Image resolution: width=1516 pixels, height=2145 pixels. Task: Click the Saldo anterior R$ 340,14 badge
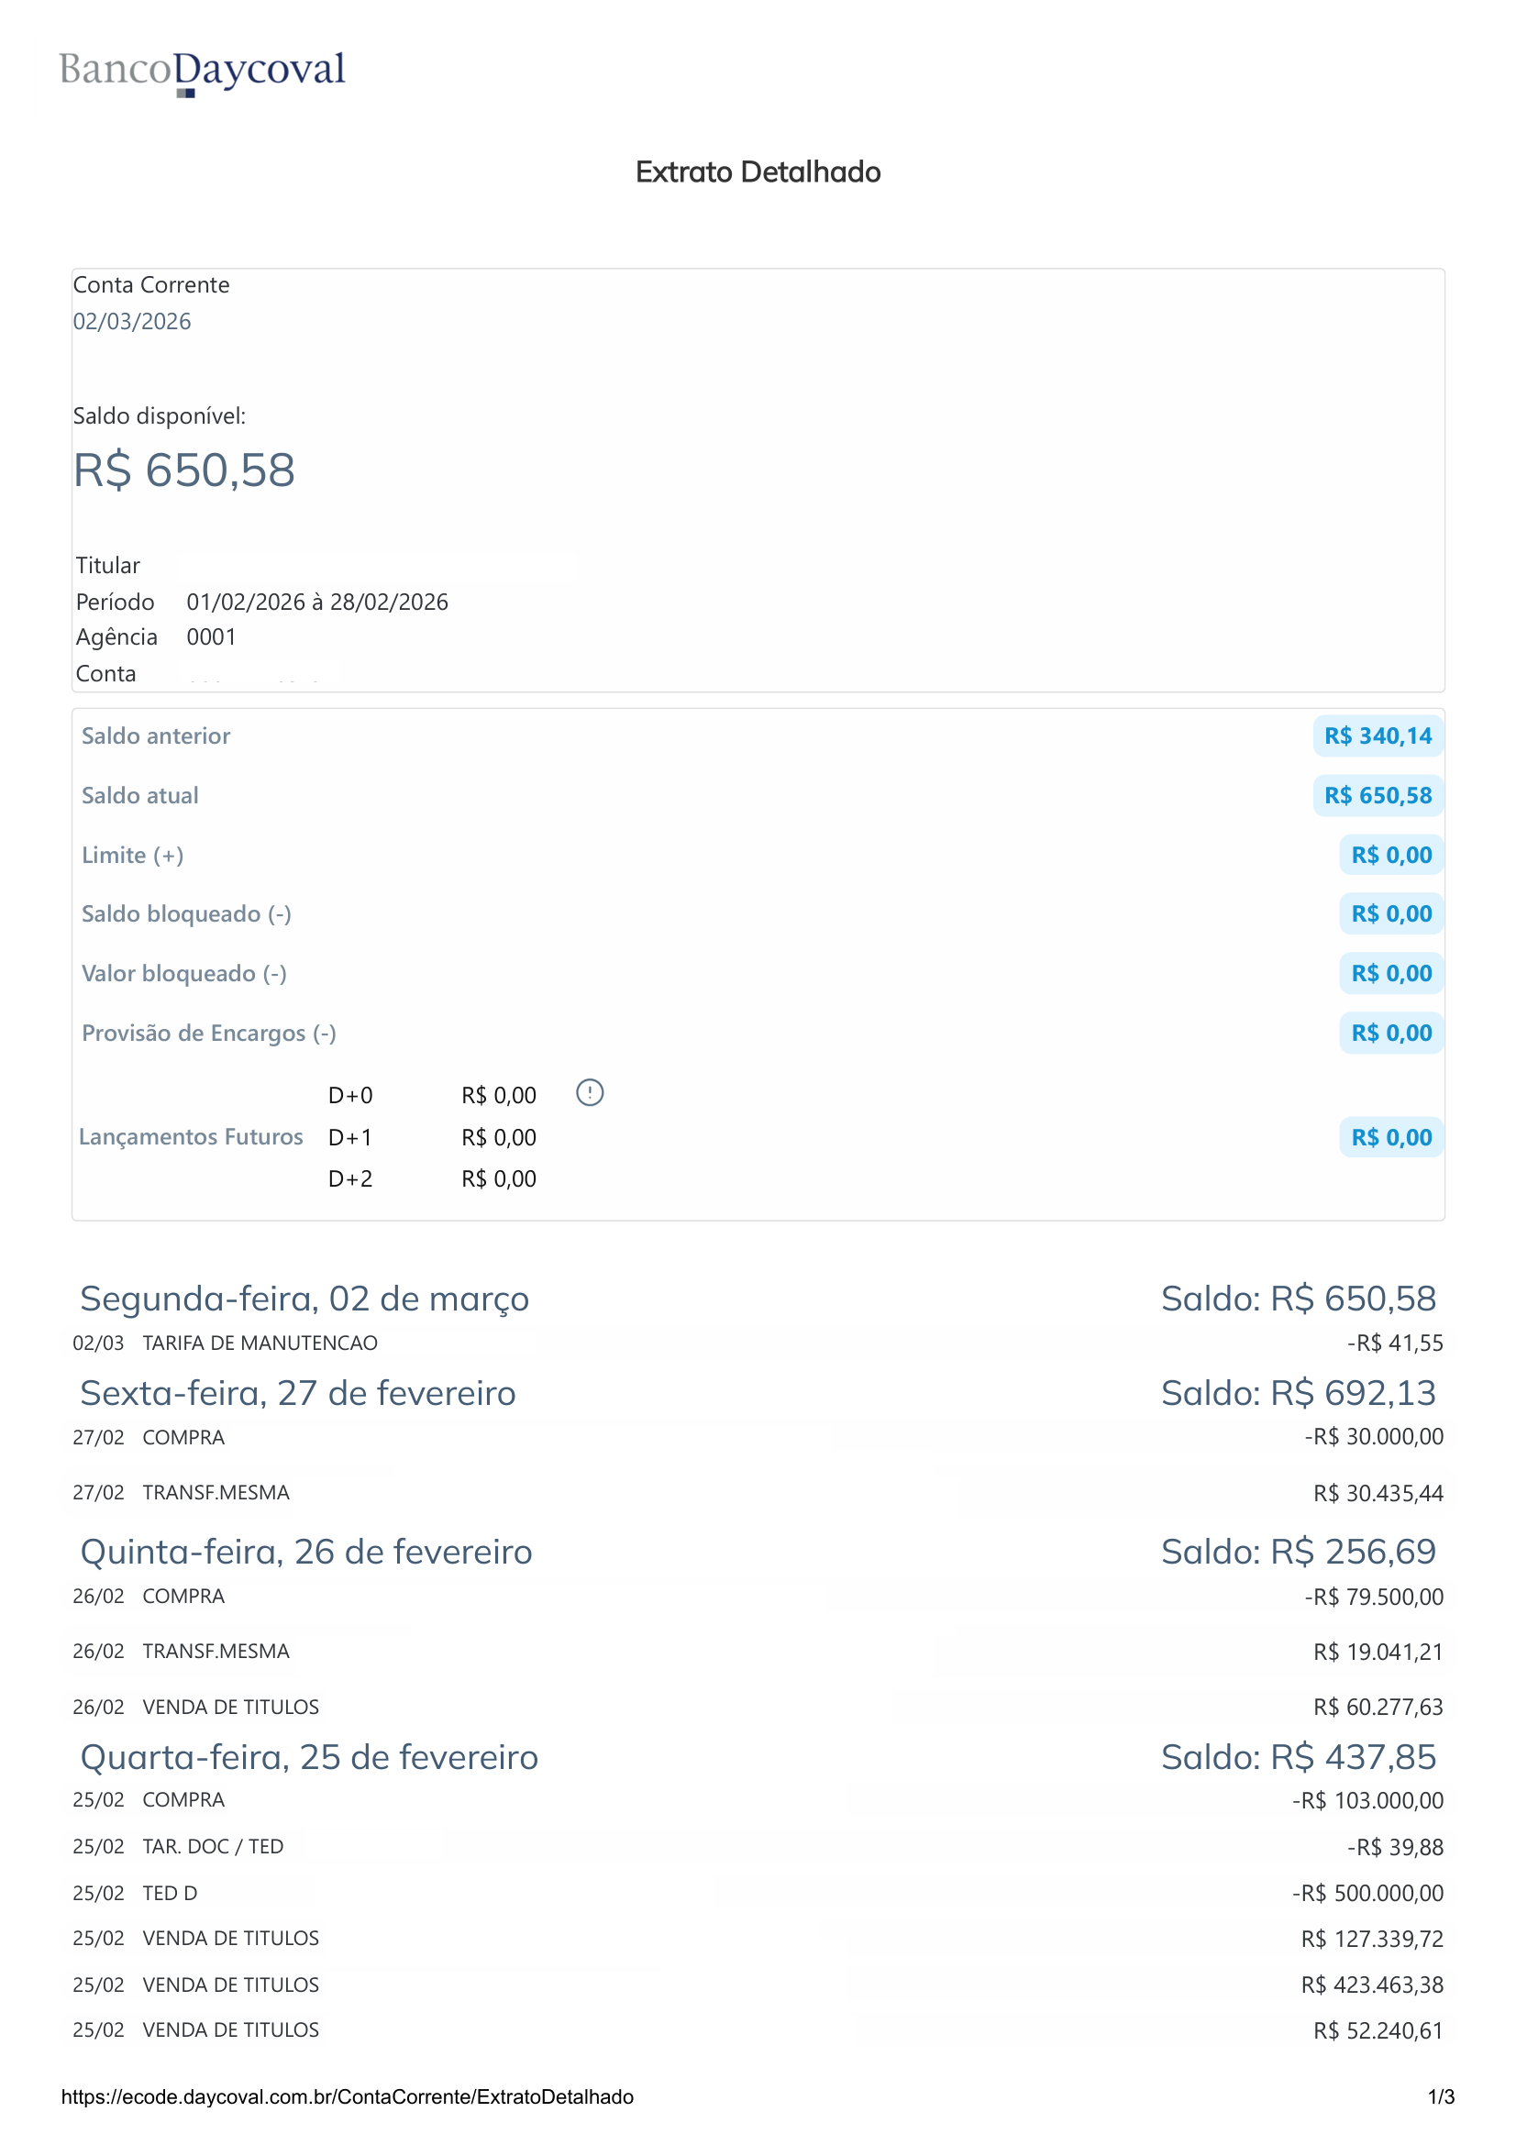[x=1377, y=736]
